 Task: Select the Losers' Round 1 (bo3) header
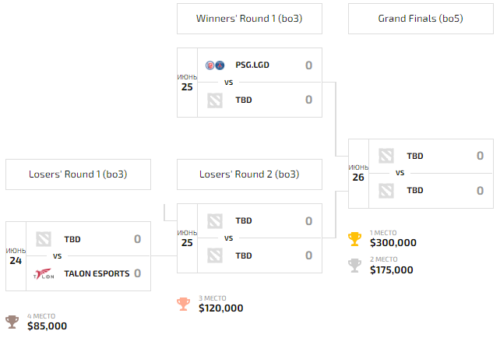click(x=78, y=174)
